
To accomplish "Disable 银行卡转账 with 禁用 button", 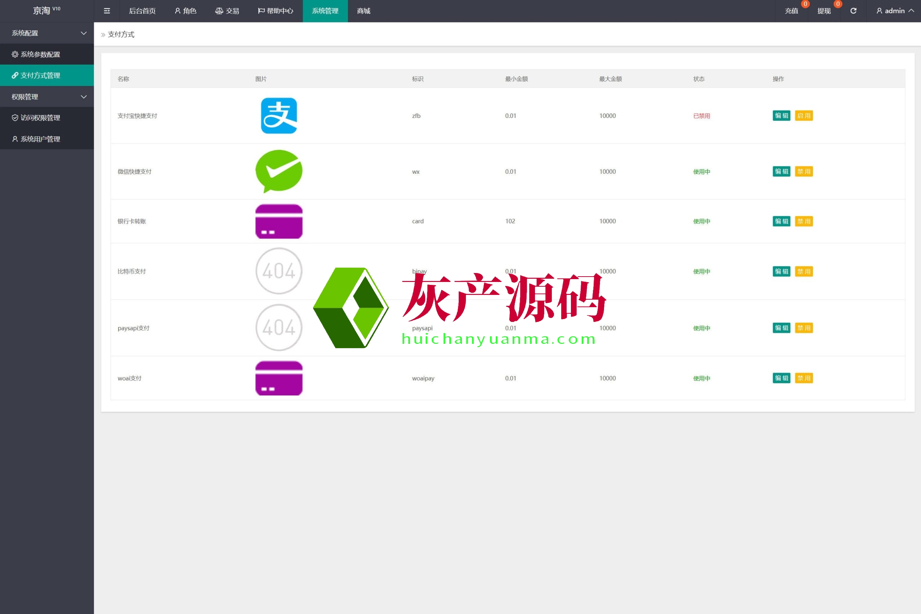I will [803, 221].
